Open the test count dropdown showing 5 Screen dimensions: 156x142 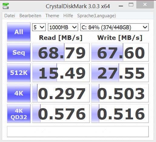point(39,27)
